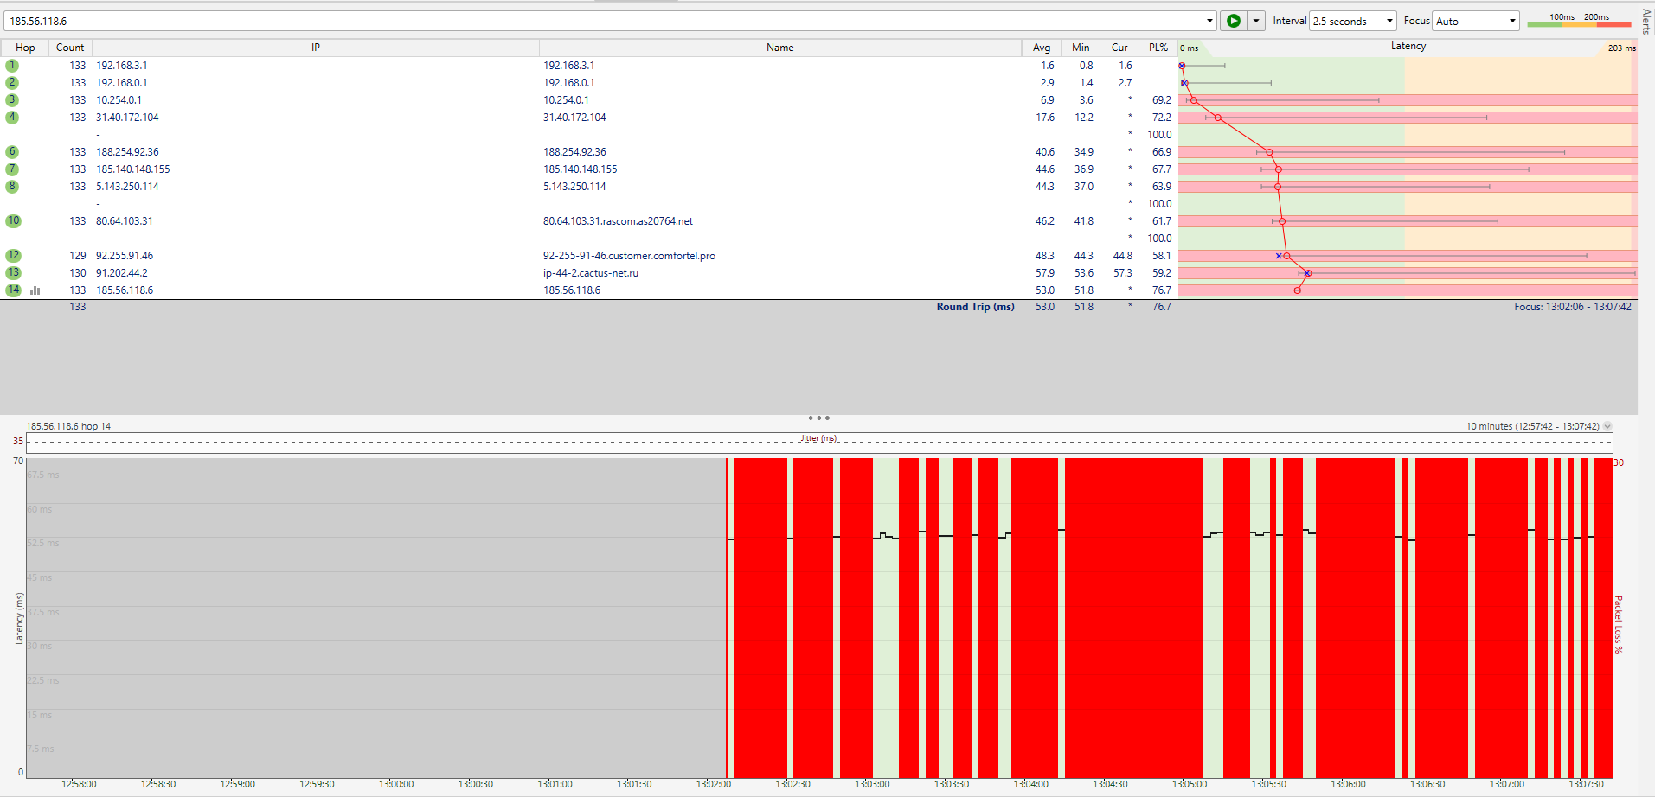1655x797 pixels.
Task: Click the Focus: 13:02:06 - 13:07:42 text
Action: click(x=1573, y=307)
